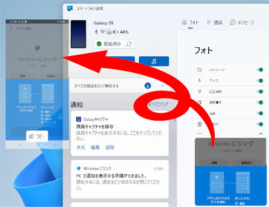This screenshot has height=207, width=269.
Task: Open the Windows にリンク photo thumbnail at bottom right
Action: pyautogui.click(x=231, y=172)
